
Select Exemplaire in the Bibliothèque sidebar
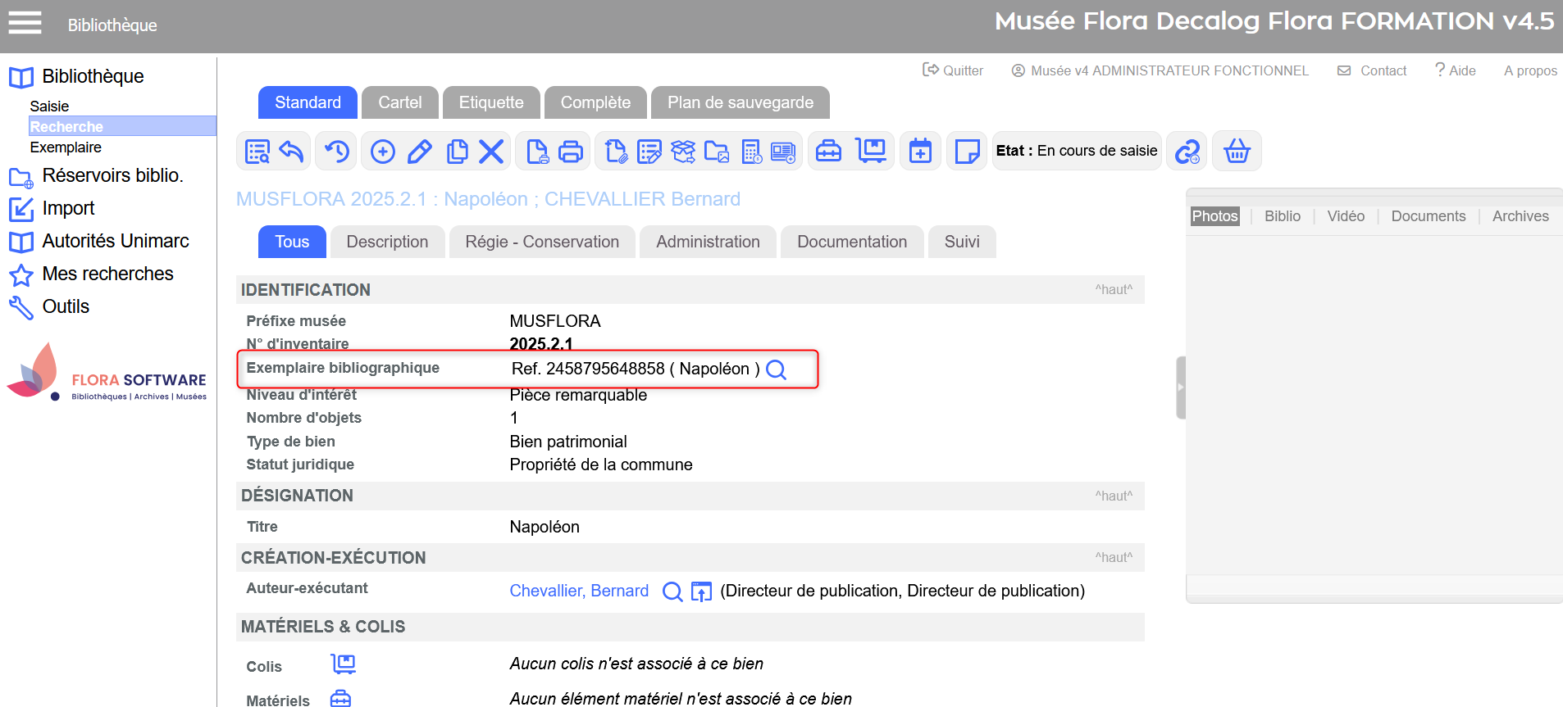pyautogui.click(x=66, y=147)
